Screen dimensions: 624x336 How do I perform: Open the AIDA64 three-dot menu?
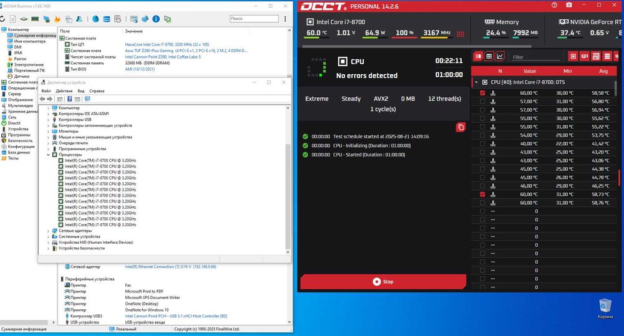pos(285,19)
